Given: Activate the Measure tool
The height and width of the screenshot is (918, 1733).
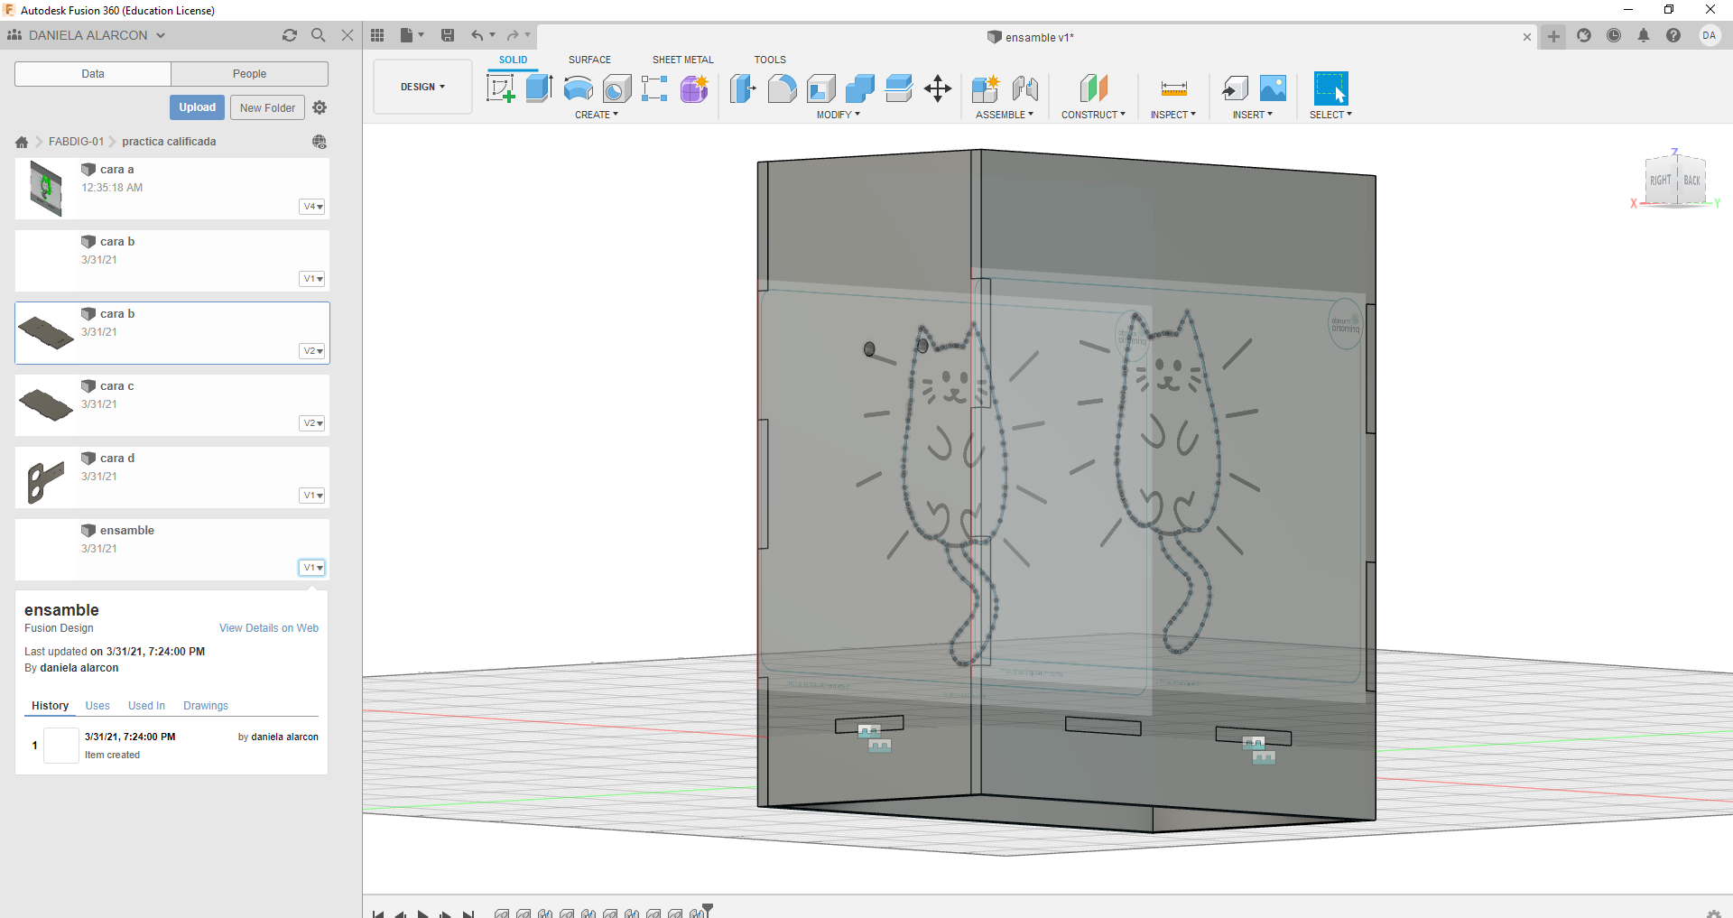Looking at the screenshot, I should pos(1173,88).
